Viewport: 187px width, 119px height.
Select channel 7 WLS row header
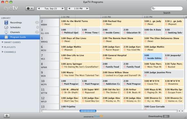point(50,57)
